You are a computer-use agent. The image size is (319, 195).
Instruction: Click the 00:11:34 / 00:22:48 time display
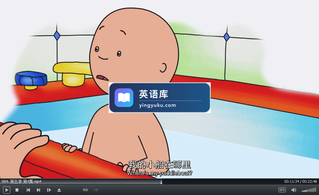click(300, 181)
